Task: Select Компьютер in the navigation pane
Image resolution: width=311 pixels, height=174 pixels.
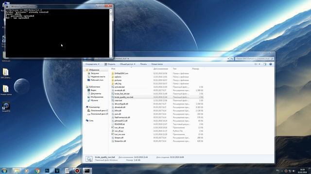Action: pos(94,107)
